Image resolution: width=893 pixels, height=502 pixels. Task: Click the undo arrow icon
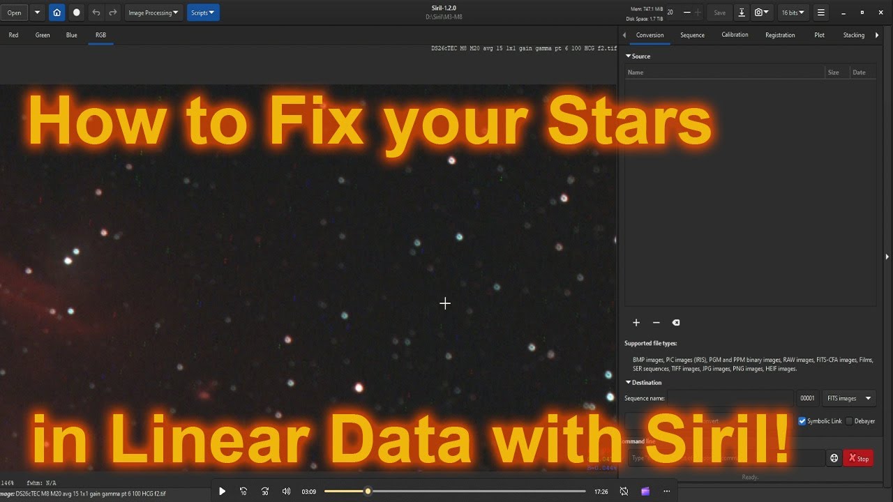[96, 13]
